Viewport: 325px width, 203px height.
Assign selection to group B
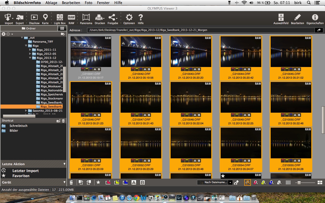(x=142, y=182)
